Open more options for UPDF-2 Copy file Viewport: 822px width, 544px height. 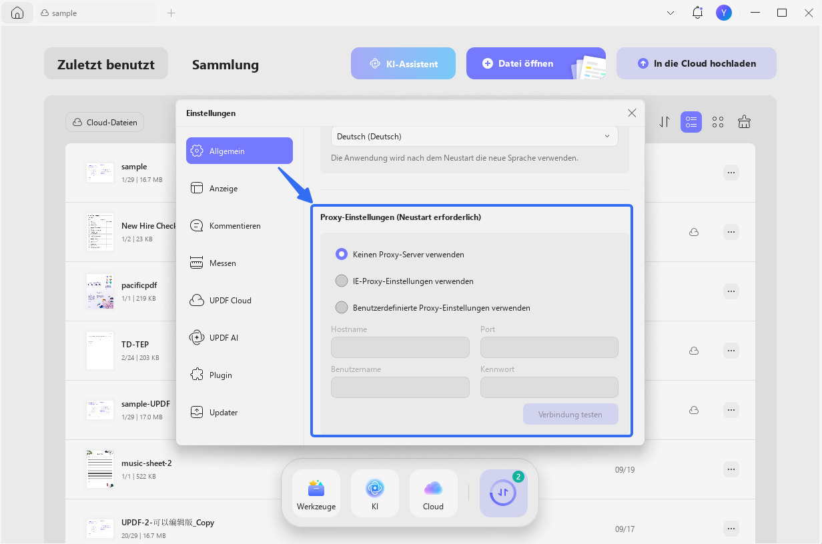(731, 529)
